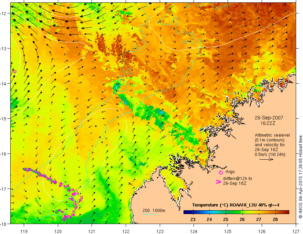Click the time text "16:22Z"
303x234 pixels.
[x=268, y=123]
